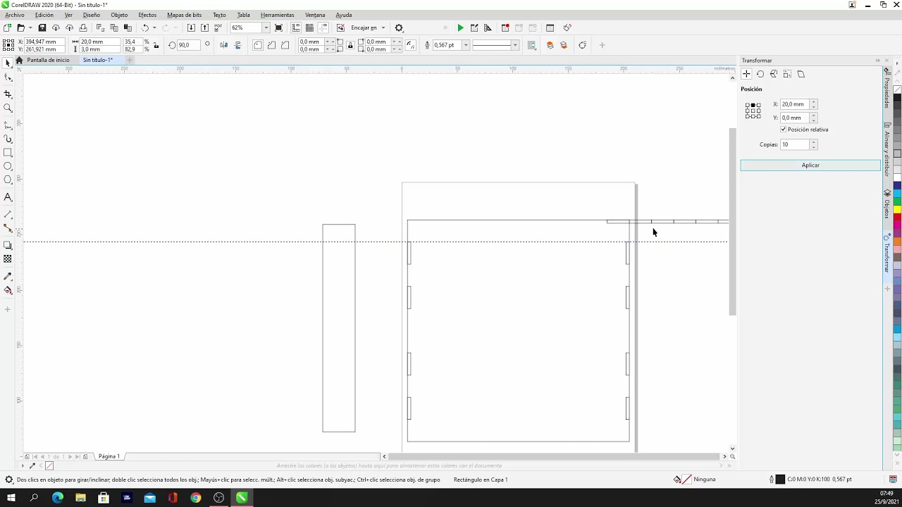This screenshot has height=507, width=902.
Task: Open the Options gear icon
Action: [x=399, y=27]
